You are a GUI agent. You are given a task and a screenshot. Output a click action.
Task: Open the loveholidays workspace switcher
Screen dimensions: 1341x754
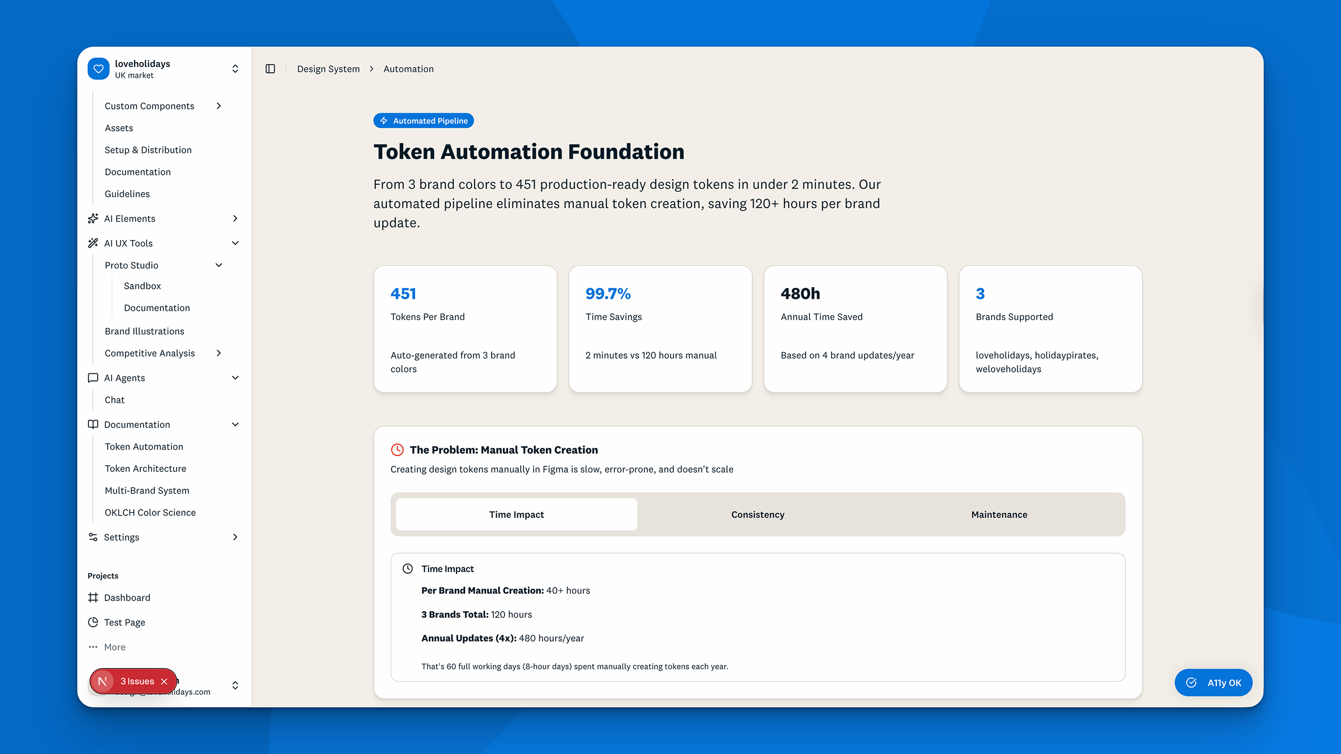point(235,69)
